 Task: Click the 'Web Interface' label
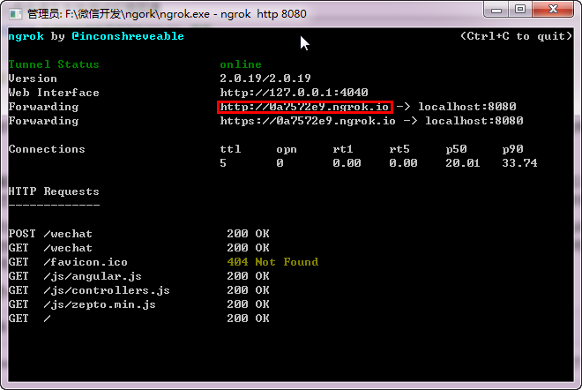click(54, 93)
